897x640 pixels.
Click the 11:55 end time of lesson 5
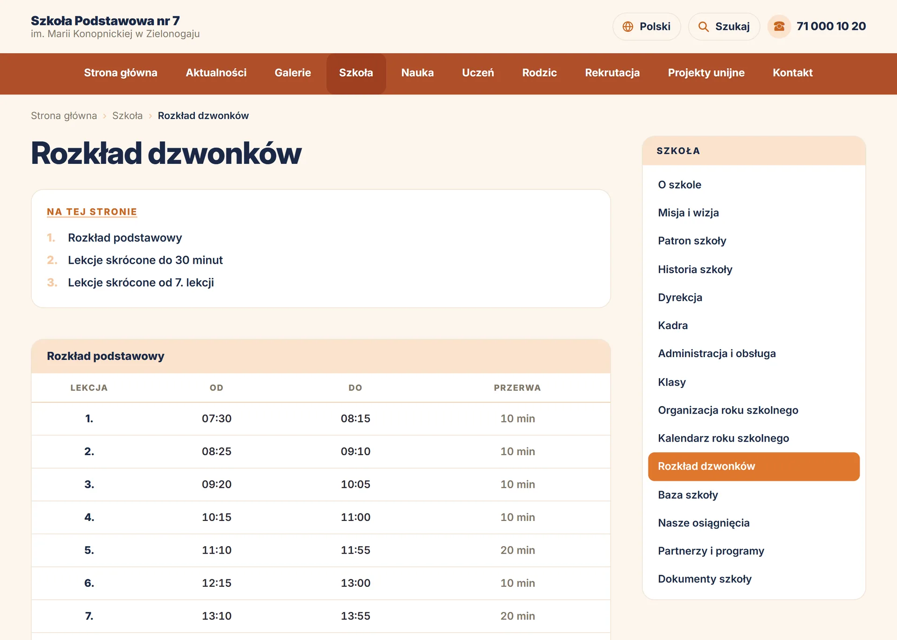click(356, 550)
